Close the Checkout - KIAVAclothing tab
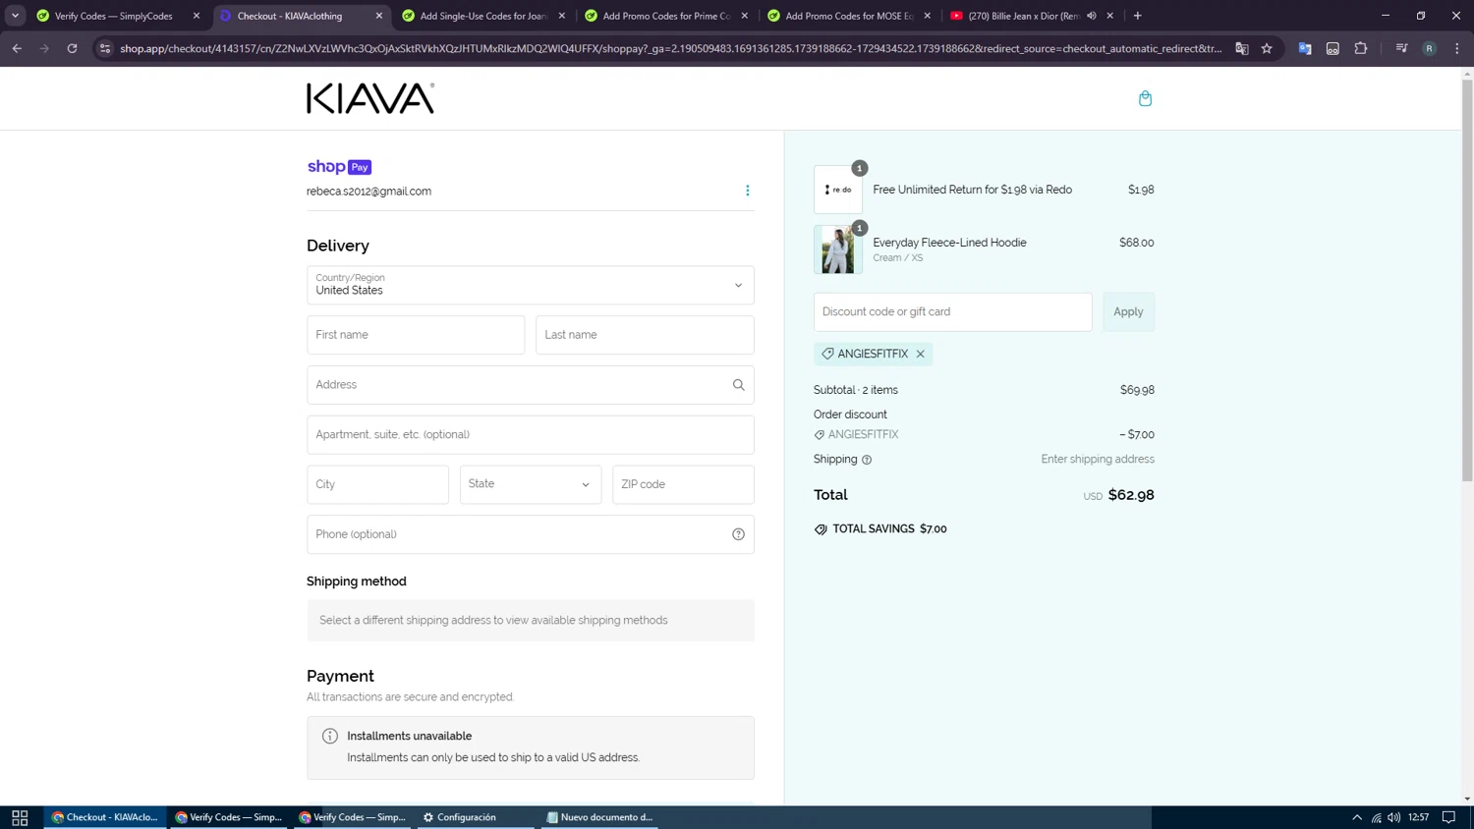 coord(379,16)
